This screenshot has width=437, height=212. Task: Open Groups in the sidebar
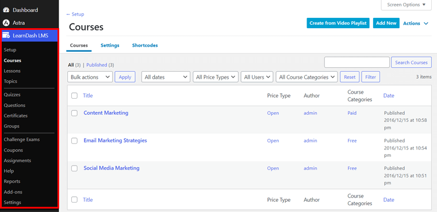(x=11, y=126)
